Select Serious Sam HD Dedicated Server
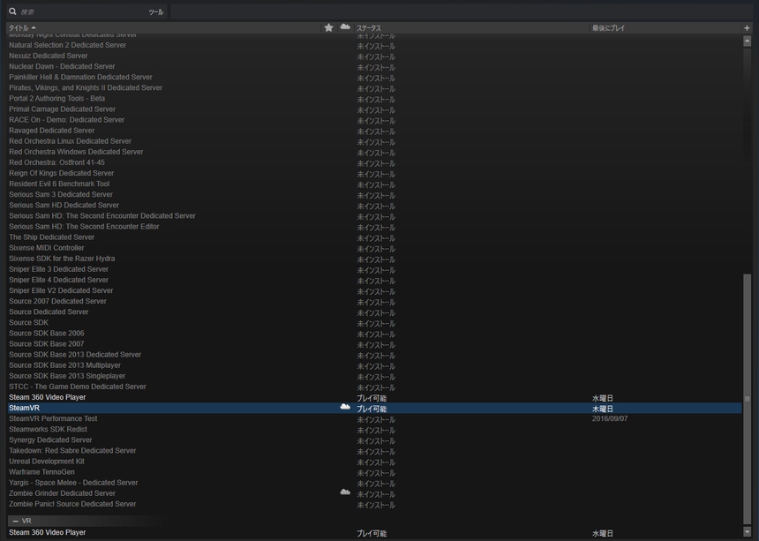 64,205
